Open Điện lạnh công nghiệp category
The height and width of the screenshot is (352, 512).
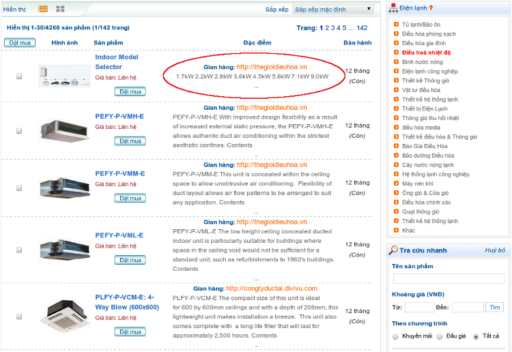tap(429, 71)
